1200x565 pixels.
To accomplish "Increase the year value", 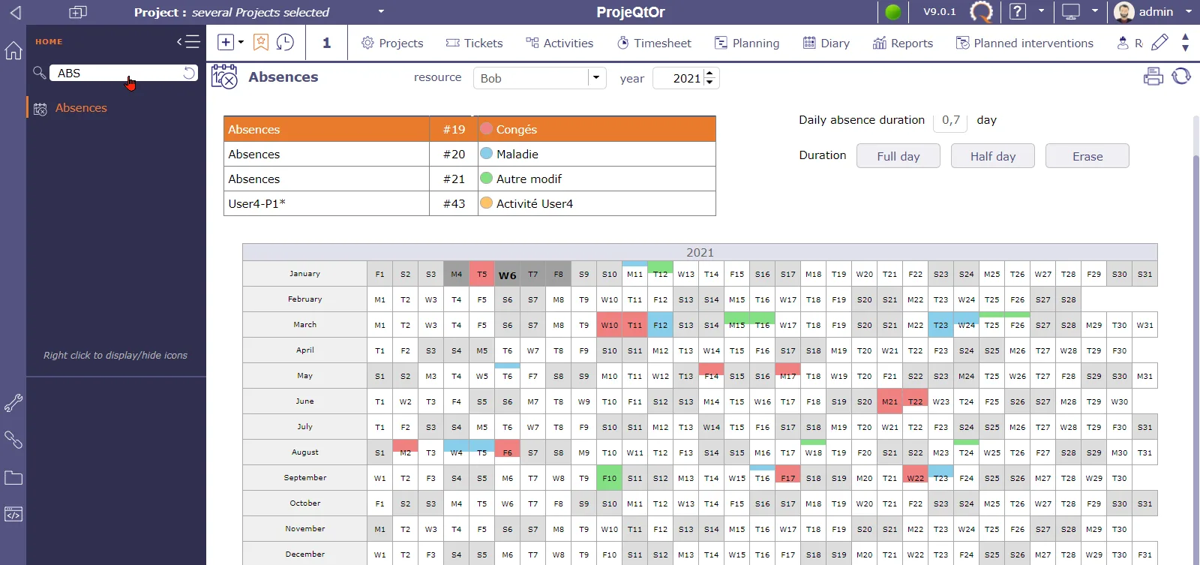I will tap(710, 74).
